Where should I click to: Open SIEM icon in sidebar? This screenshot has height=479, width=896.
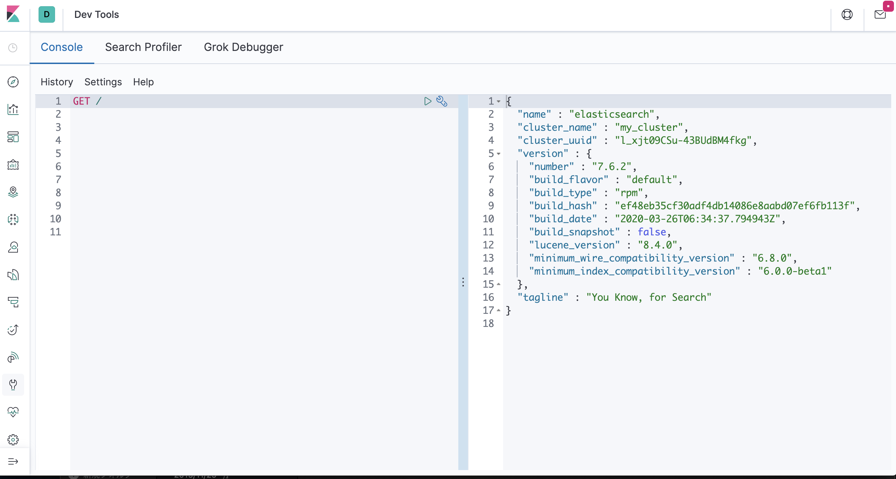[x=13, y=357]
